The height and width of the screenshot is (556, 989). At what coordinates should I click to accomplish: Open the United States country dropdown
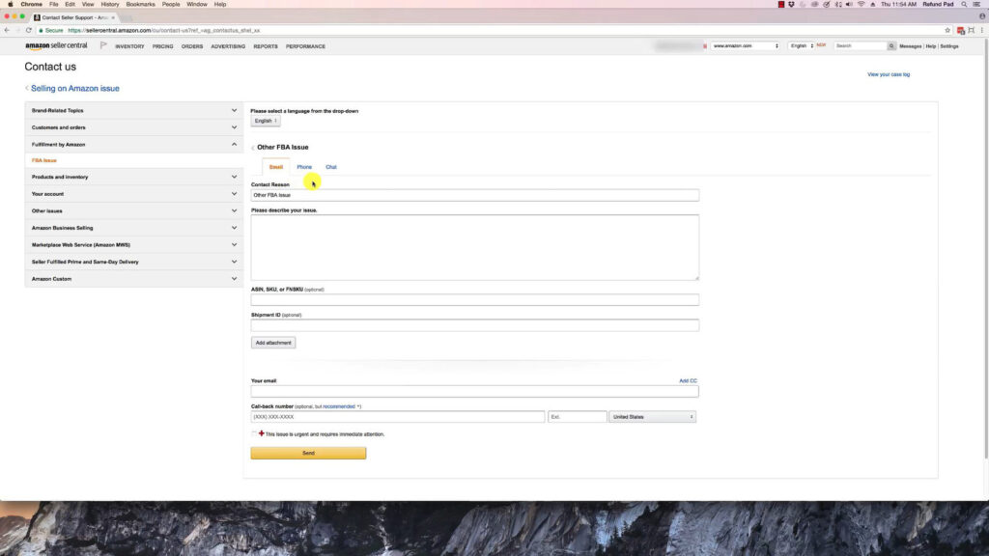click(x=652, y=417)
